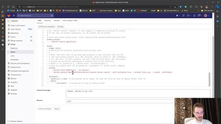Click the Merge requests sidebar icon
221x124 pixels.
click(x=9, y=41)
